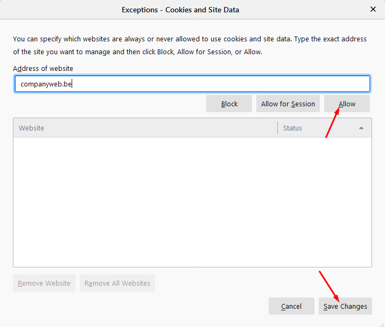Click the Address of website label
Screen dimensions: 385x327
tap(43, 68)
